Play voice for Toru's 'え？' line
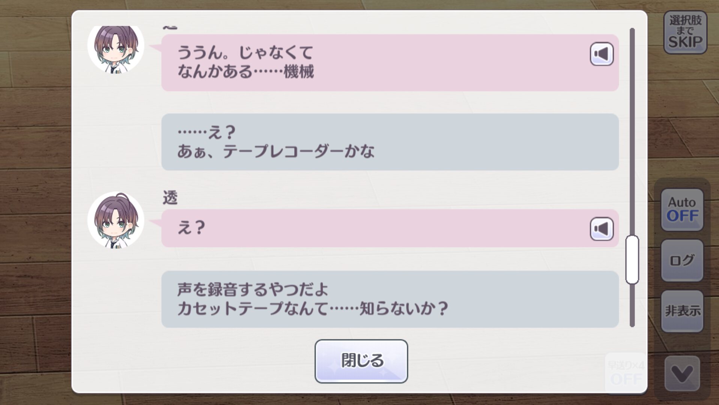 click(601, 229)
